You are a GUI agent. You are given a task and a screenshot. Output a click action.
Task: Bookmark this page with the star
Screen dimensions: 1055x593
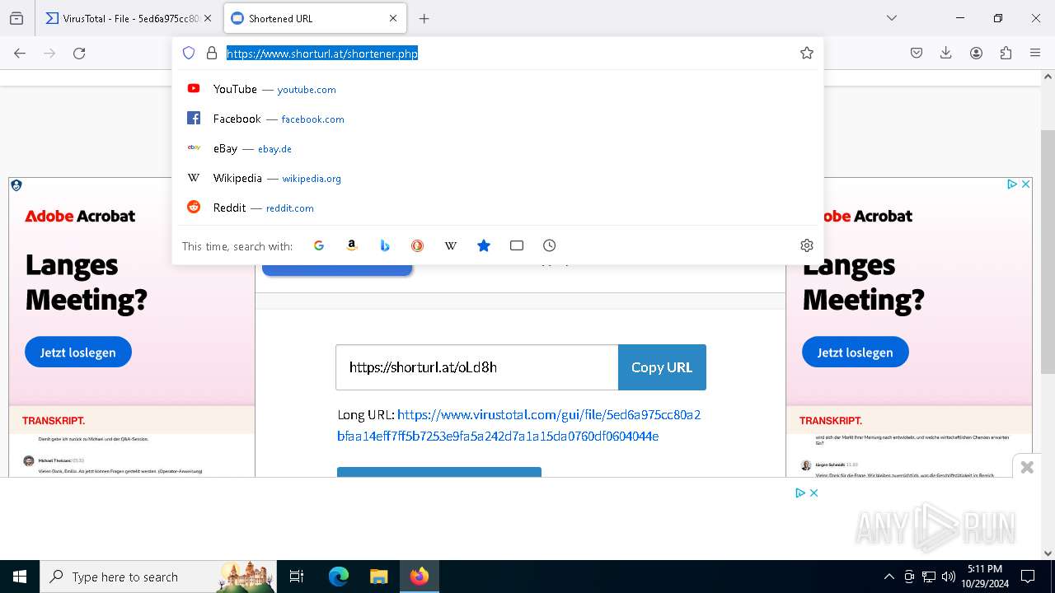pos(807,53)
